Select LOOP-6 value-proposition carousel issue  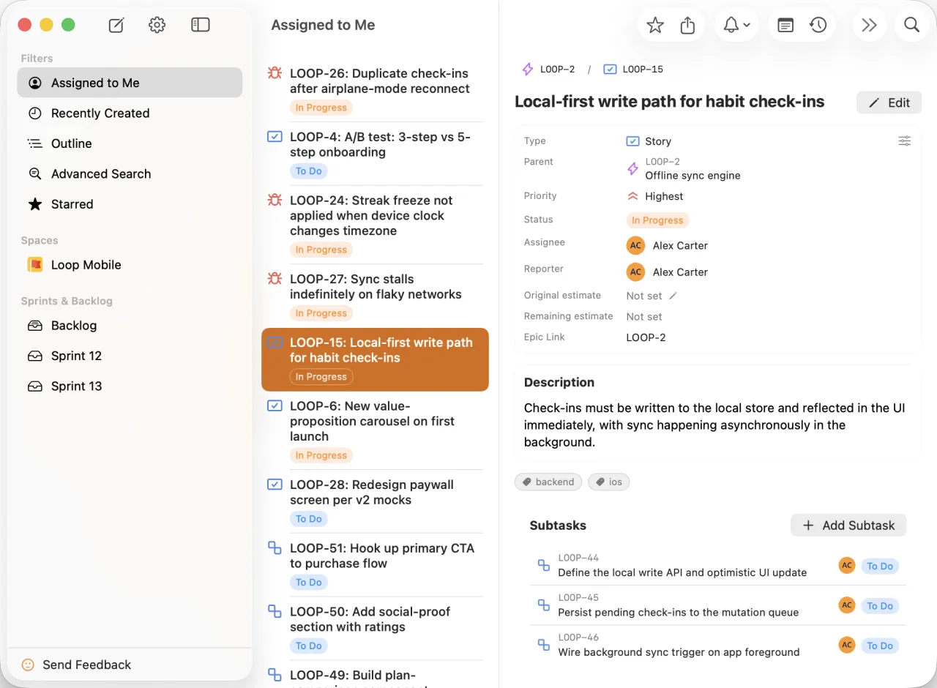(x=375, y=430)
